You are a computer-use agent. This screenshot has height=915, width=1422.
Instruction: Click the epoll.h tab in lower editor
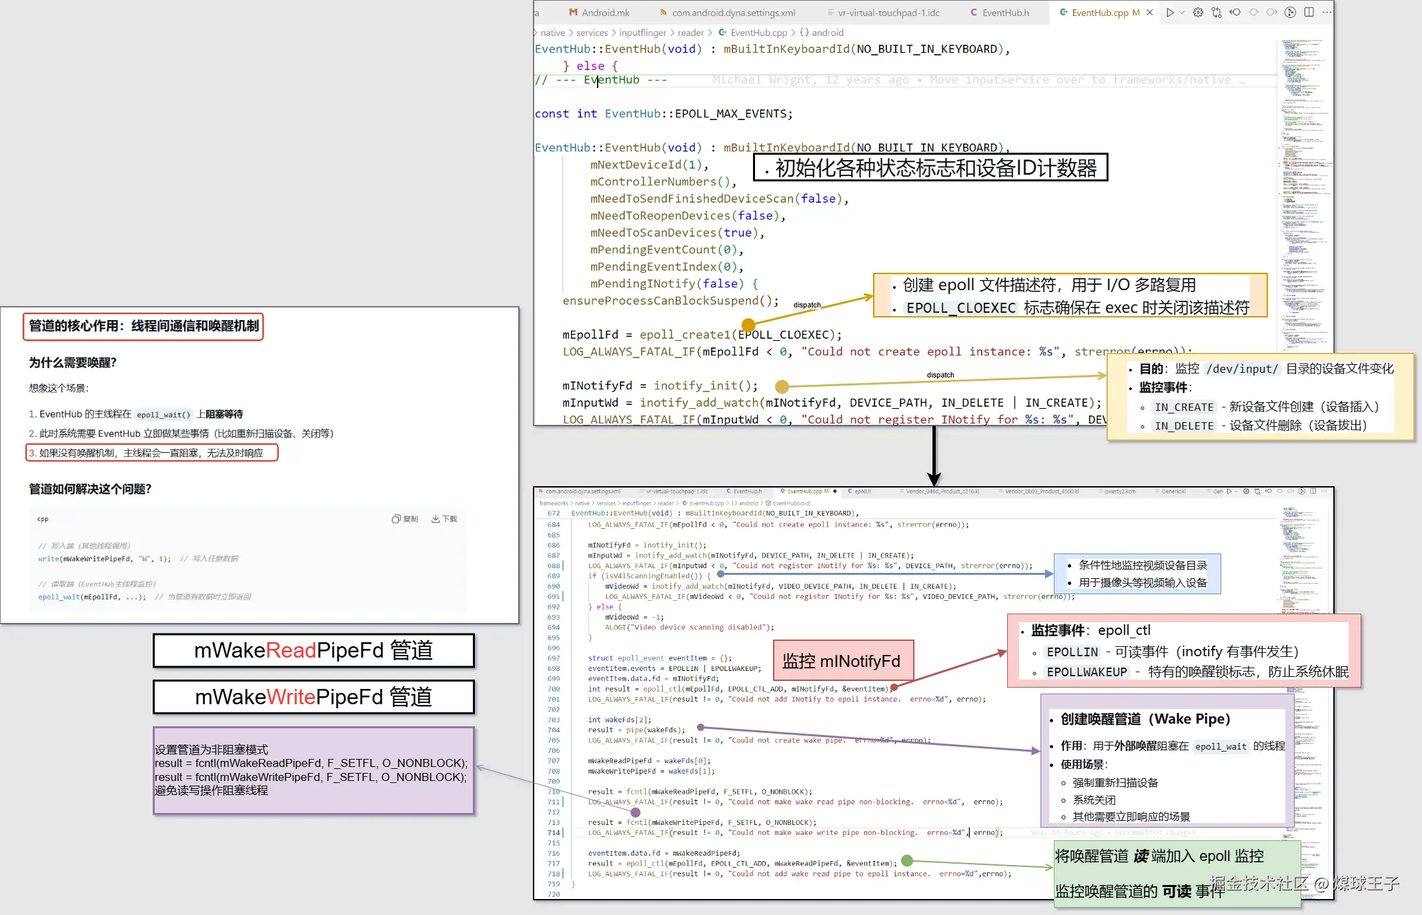[x=862, y=492]
